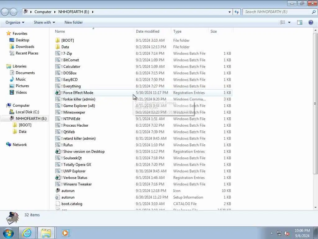318x239 pixels.
Task: Toggle the preview pane icon
Action: [300, 22]
